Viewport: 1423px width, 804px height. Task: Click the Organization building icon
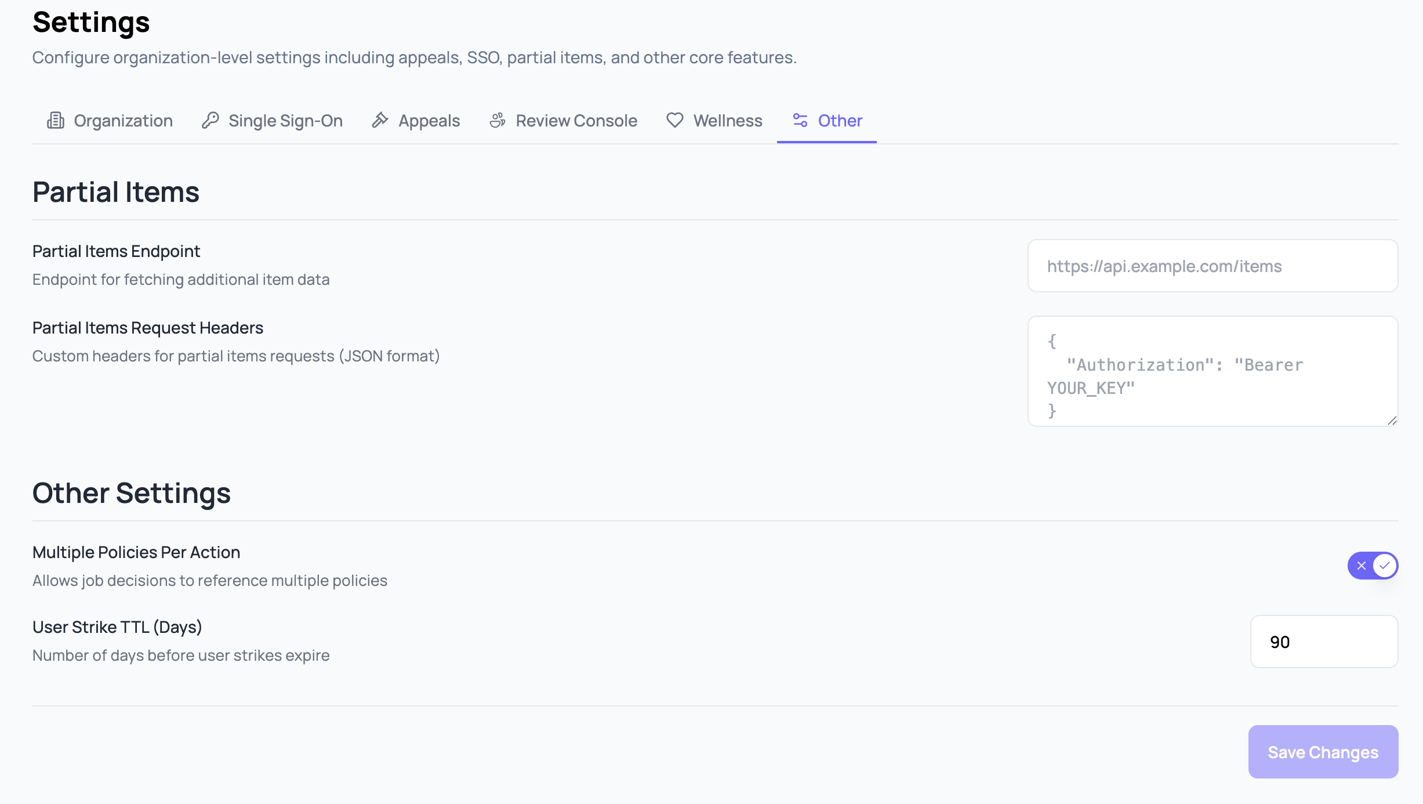[56, 120]
